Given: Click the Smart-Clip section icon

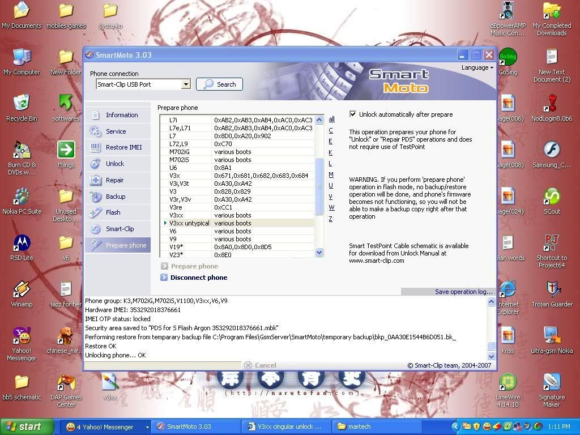Looking at the screenshot, I should (95, 229).
